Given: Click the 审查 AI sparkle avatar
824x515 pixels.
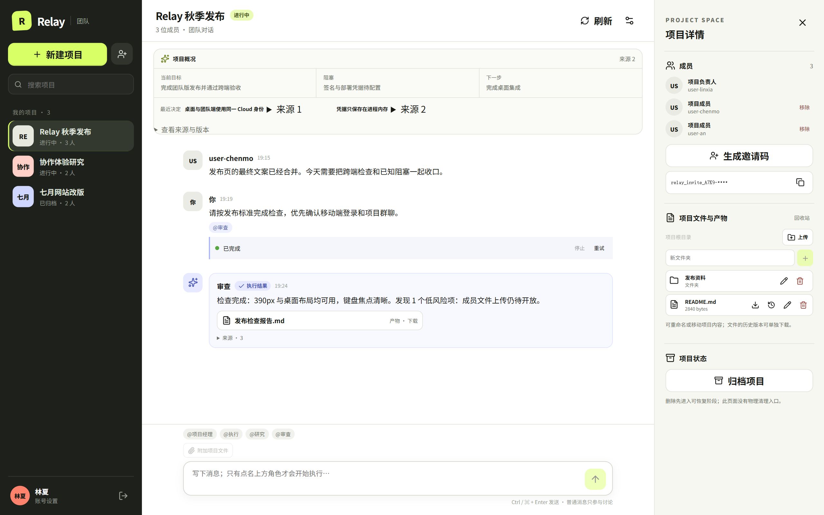Looking at the screenshot, I should click(193, 283).
